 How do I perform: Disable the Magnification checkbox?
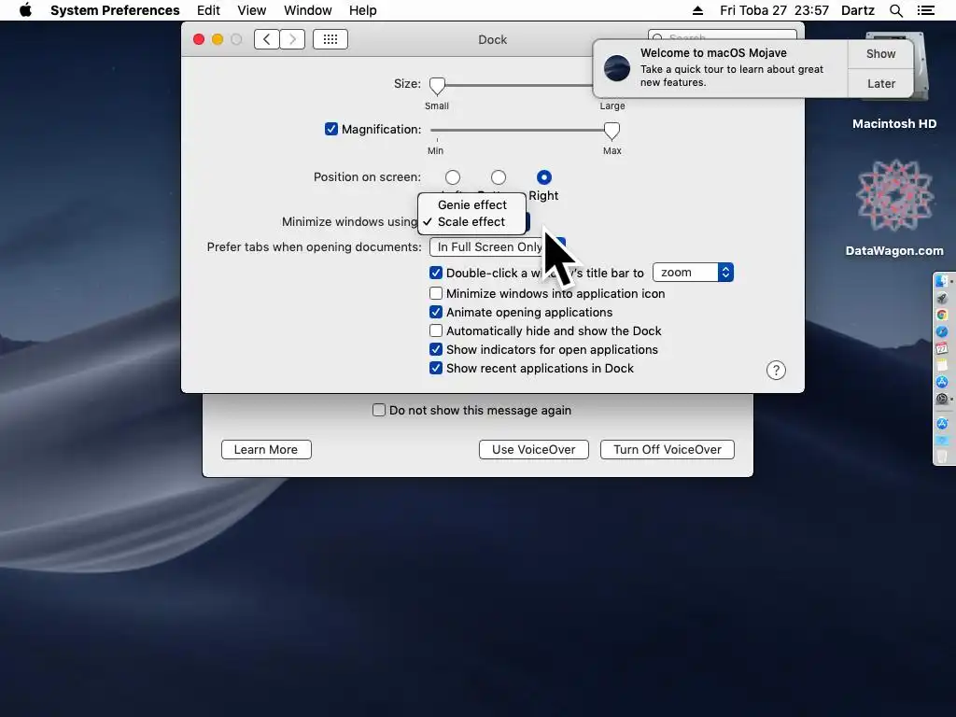click(331, 129)
